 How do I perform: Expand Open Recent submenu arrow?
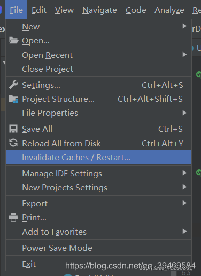184,55
